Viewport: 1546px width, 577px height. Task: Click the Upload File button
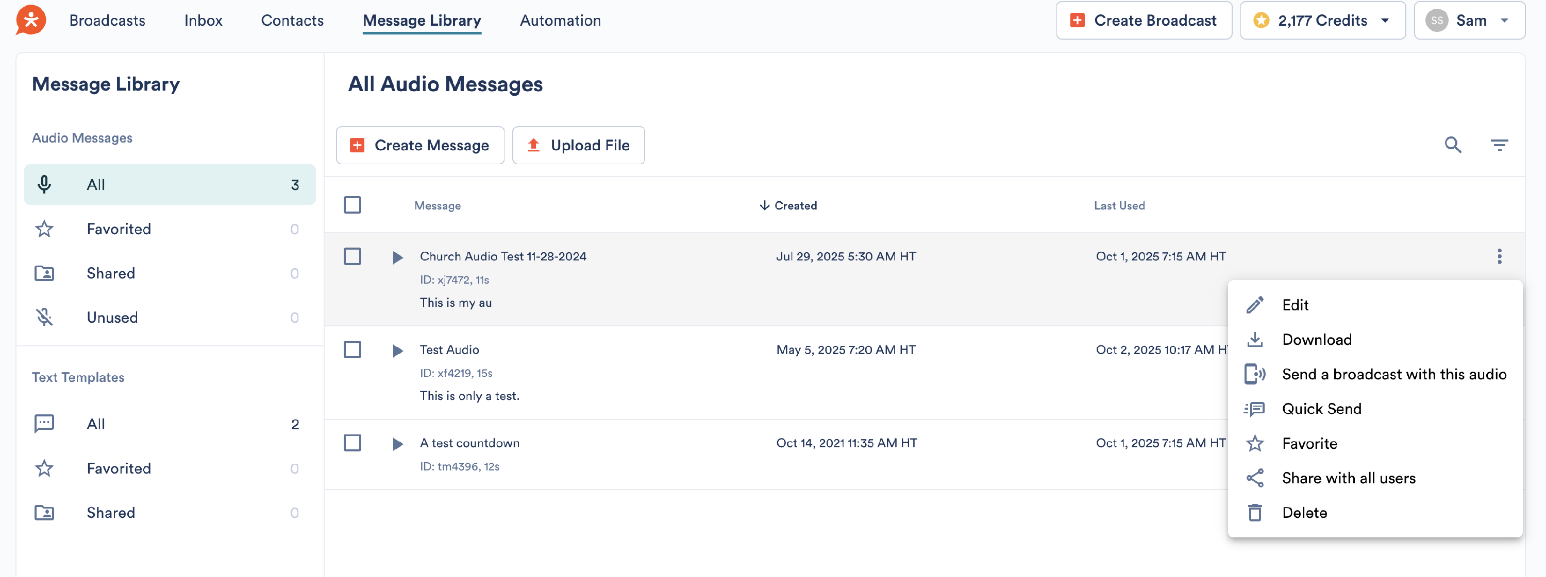[x=578, y=145]
